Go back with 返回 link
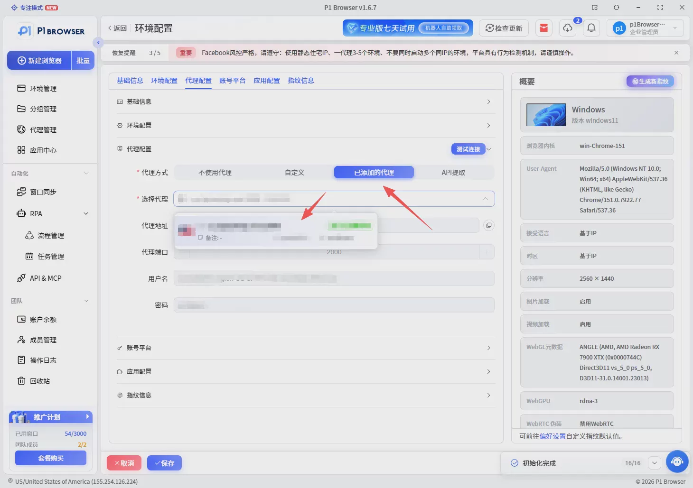 [x=117, y=28]
